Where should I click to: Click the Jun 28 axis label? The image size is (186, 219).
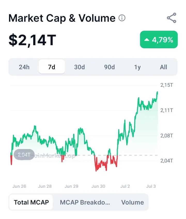[x=45, y=186]
